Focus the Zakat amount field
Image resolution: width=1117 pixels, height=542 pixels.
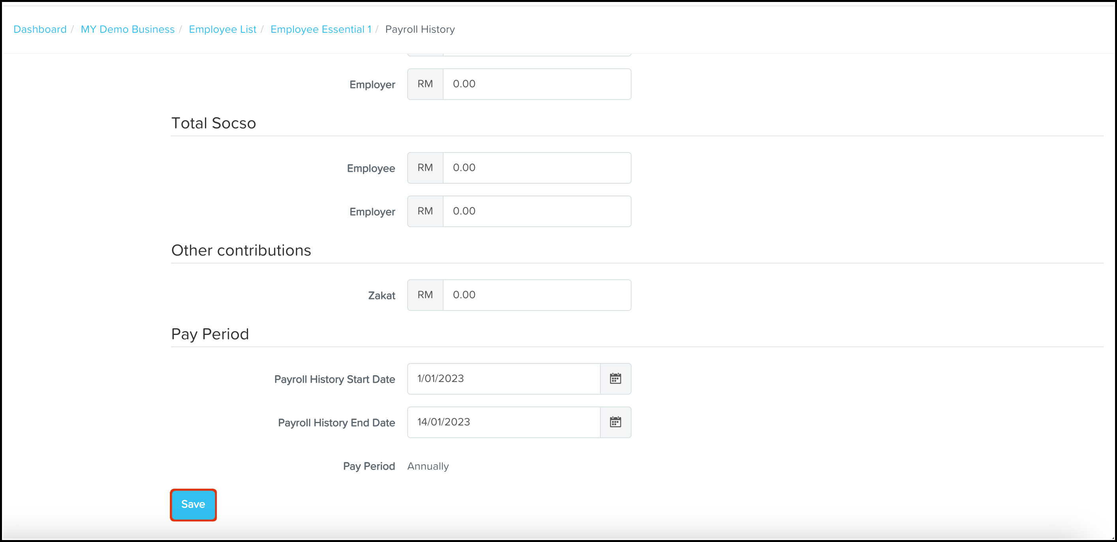click(x=537, y=295)
